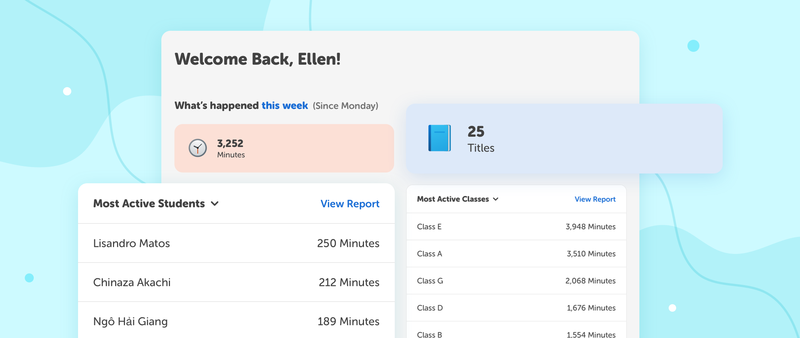The height and width of the screenshot is (338, 800).
Task: Open View Report for Most Active Students
Action: coord(349,204)
